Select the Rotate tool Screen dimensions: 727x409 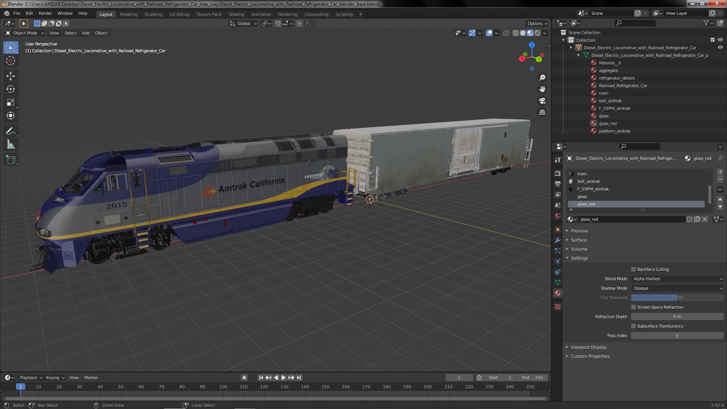tap(11, 89)
